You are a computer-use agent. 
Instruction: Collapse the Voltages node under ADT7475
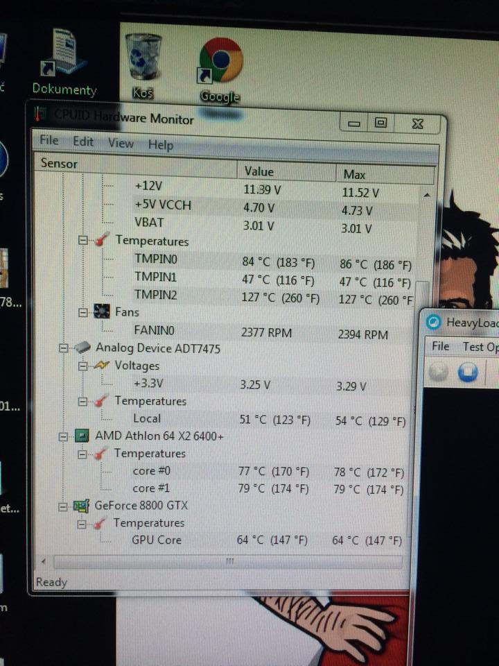(83, 366)
